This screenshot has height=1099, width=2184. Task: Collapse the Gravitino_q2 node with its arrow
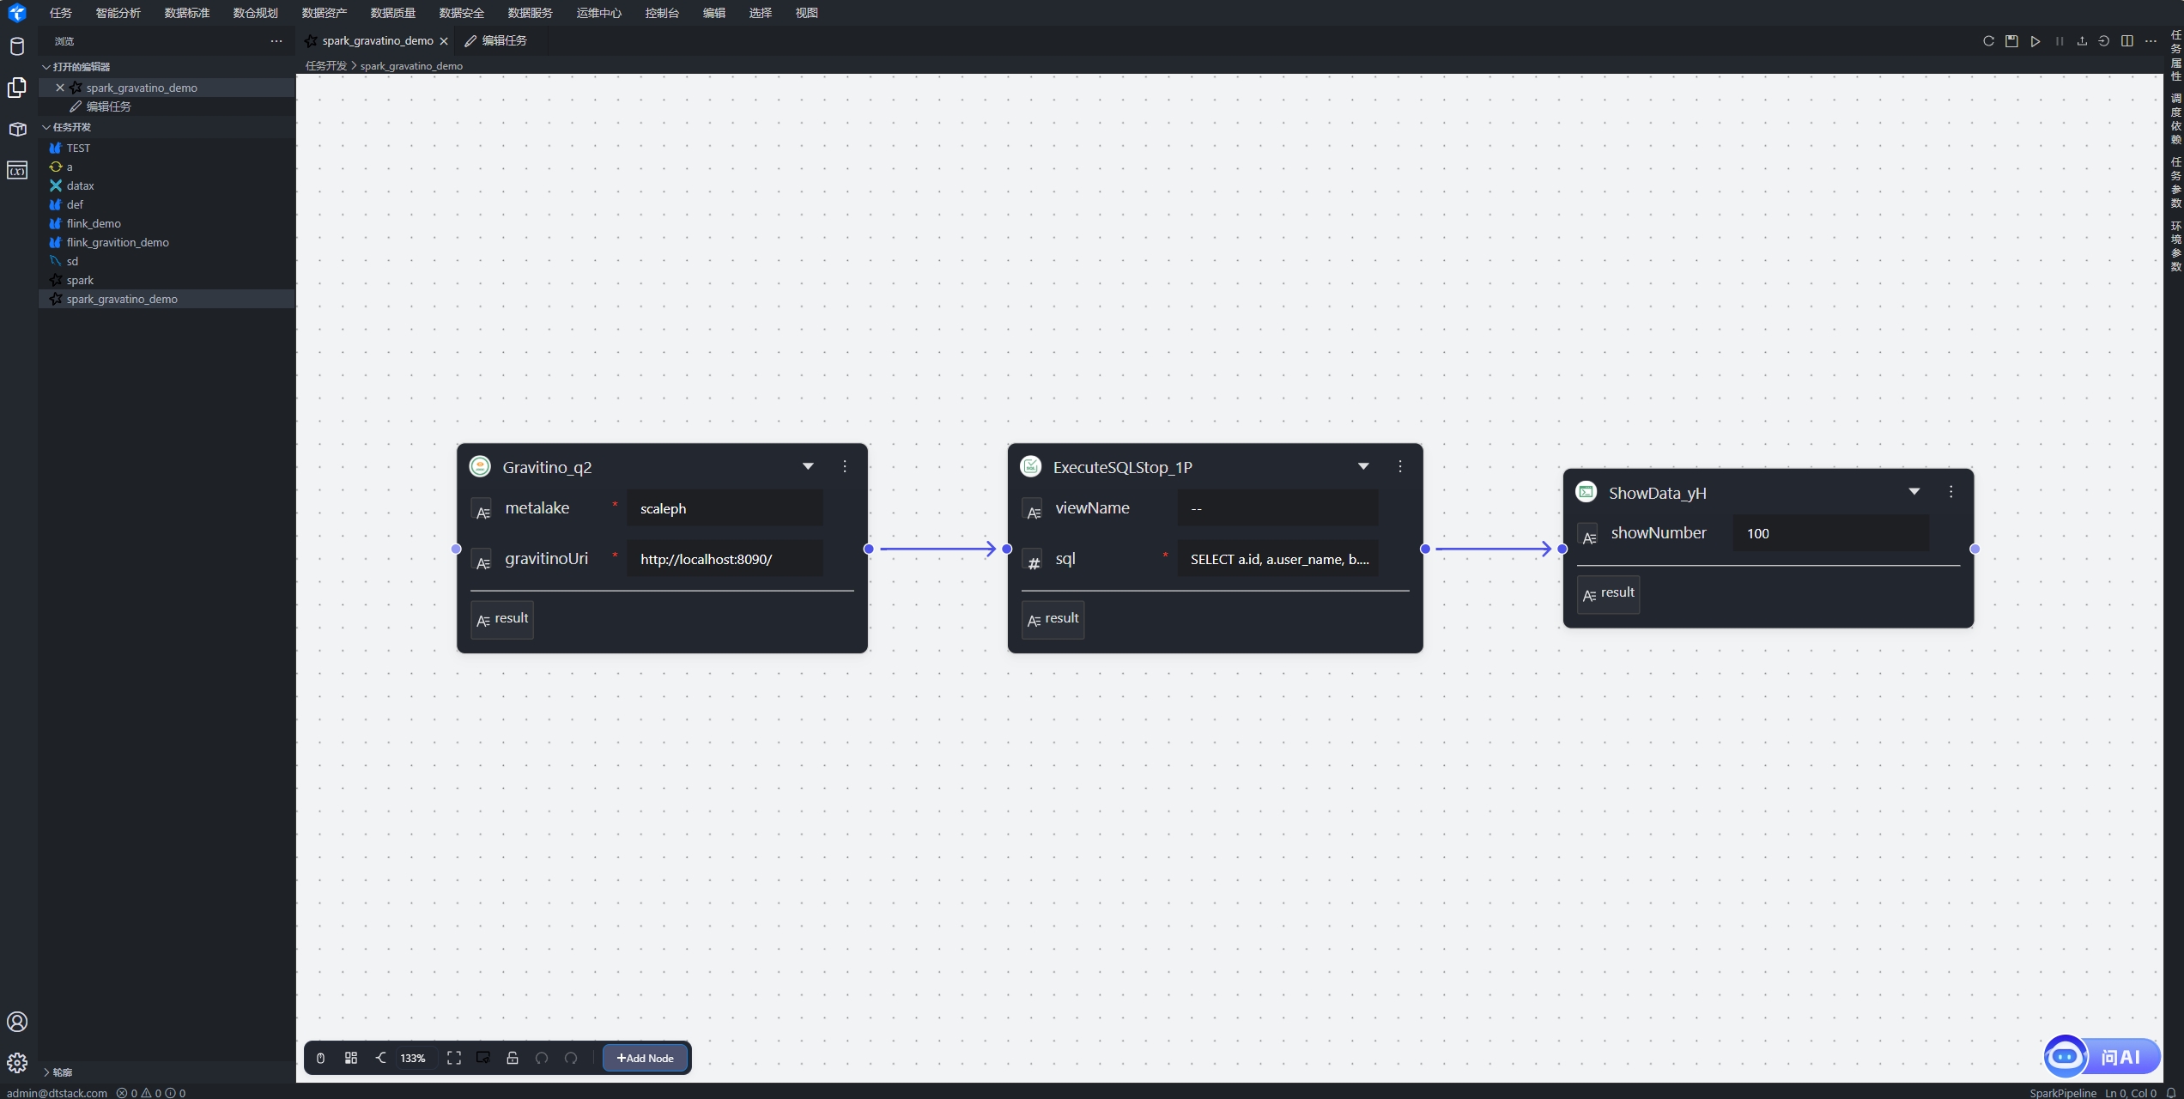pyautogui.click(x=808, y=466)
